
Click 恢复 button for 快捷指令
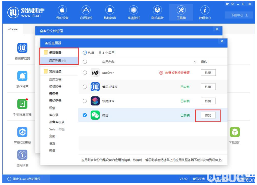(208, 101)
